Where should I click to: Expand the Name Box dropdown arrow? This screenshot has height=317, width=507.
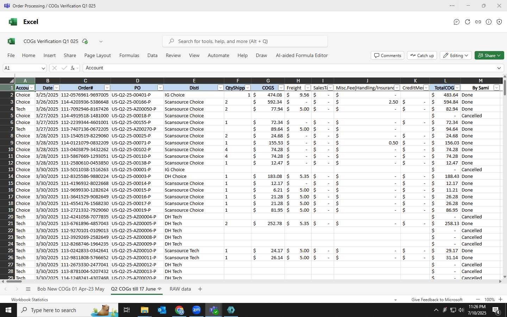(43, 68)
